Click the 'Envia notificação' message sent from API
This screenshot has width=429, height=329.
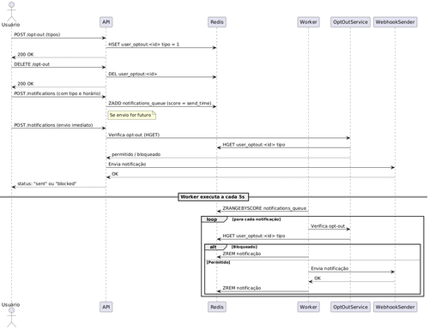(x=127, y=164)
